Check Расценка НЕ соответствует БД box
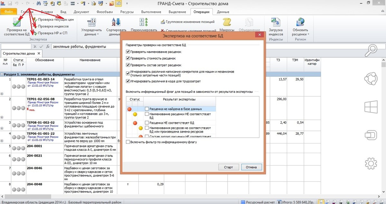Screen dimensions: 386x204 (x=147, y=123)
